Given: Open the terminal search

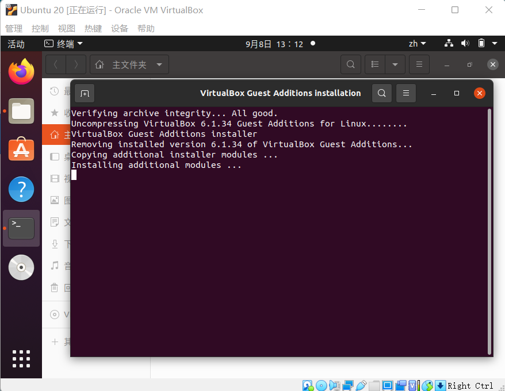Looking at the screenshot, I should point(381,93).
